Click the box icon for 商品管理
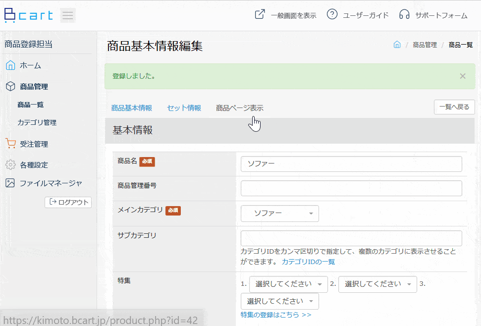 coord(10,87)
